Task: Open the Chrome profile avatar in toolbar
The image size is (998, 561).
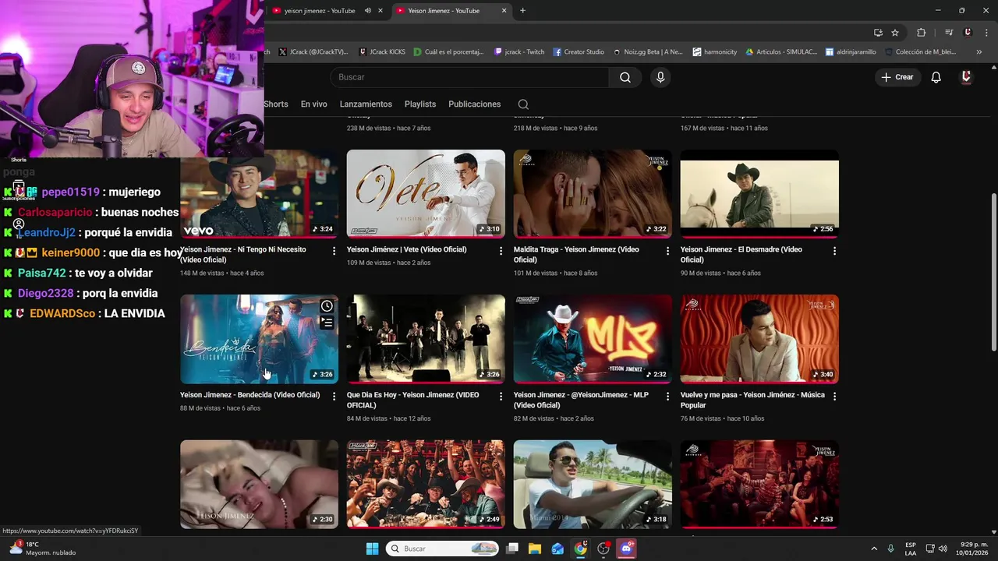Action: 968,33
